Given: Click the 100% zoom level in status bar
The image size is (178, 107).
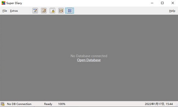Looking at the screenshot, I should coord(62,104).
